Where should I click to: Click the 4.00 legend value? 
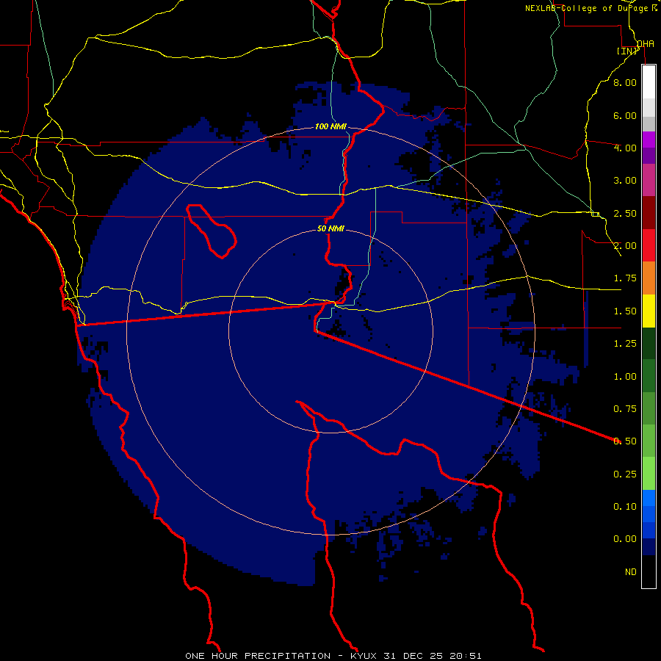pos(625,148)
